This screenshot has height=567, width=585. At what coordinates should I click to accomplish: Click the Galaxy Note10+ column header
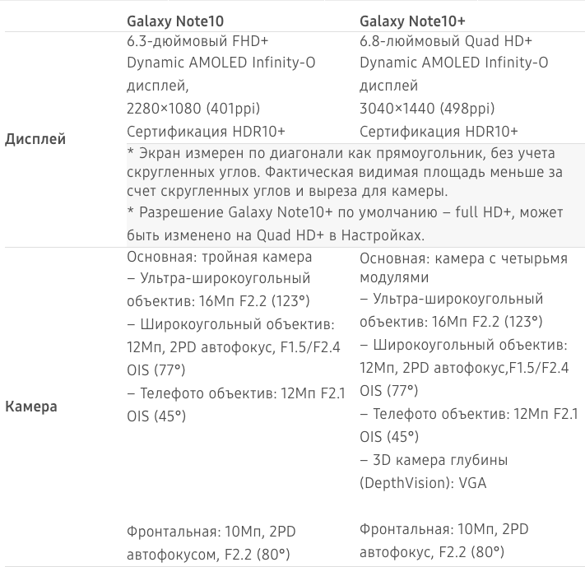[412, 21]
